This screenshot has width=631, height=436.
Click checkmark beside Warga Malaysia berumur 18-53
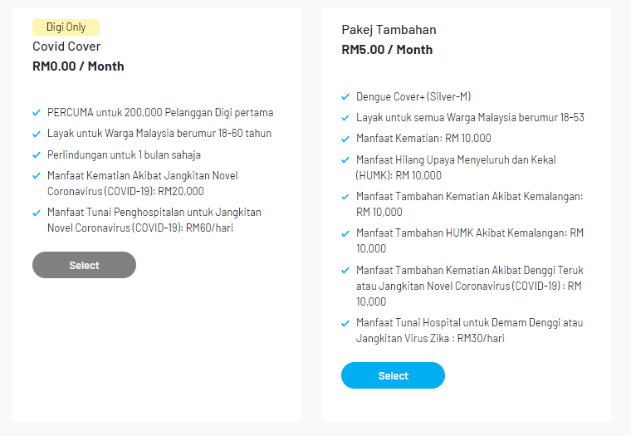(x=345, y=118)
